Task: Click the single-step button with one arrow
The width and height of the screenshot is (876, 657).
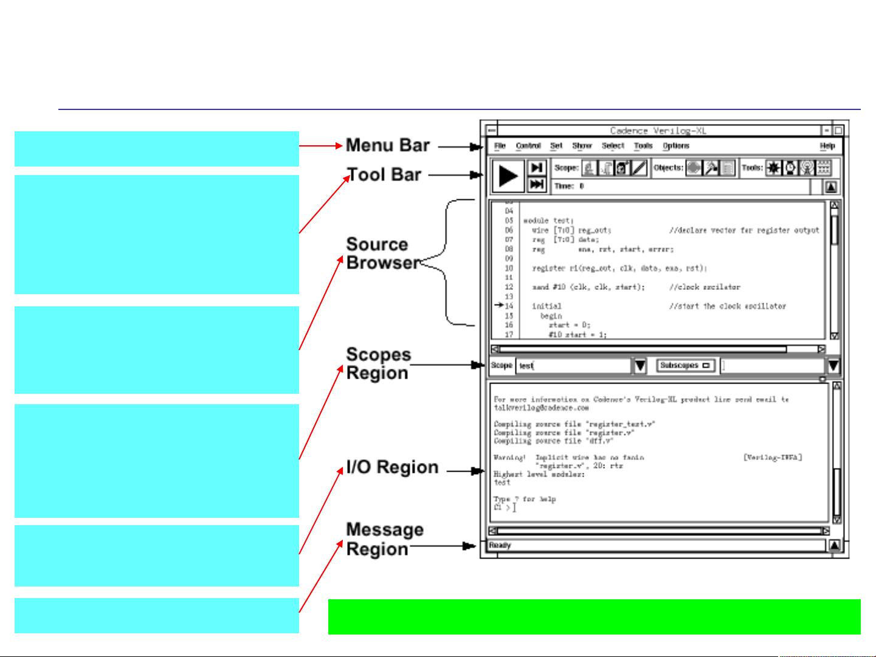Action: tap(537, 168)
